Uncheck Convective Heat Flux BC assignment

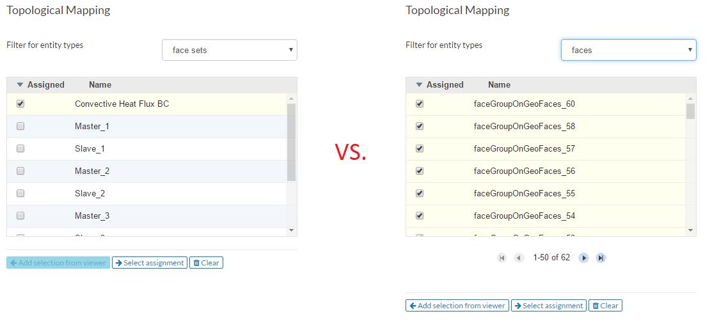point(20,104)
